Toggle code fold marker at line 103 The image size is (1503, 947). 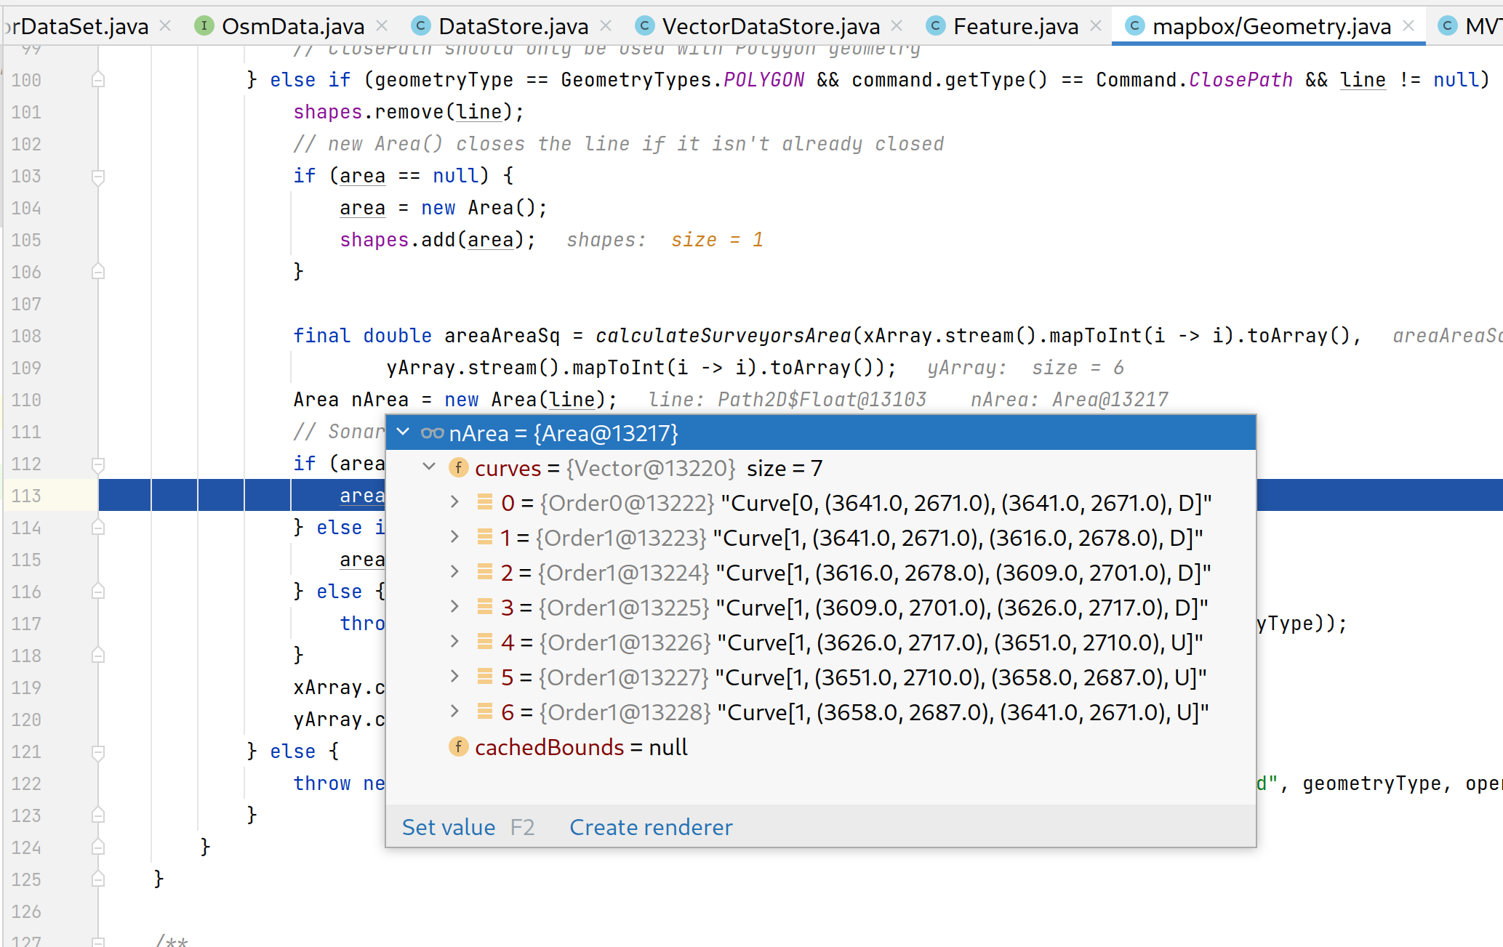(98, 177)
